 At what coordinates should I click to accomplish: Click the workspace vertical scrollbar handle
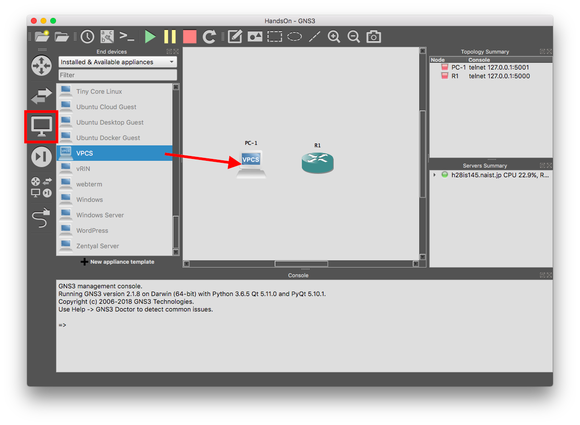click(x=423, y=154)
